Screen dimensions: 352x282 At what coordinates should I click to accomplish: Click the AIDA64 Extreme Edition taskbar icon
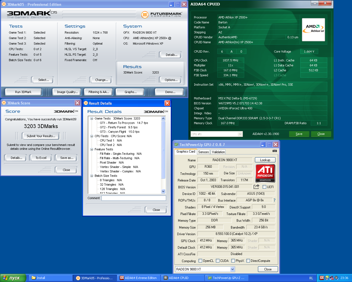122,278
